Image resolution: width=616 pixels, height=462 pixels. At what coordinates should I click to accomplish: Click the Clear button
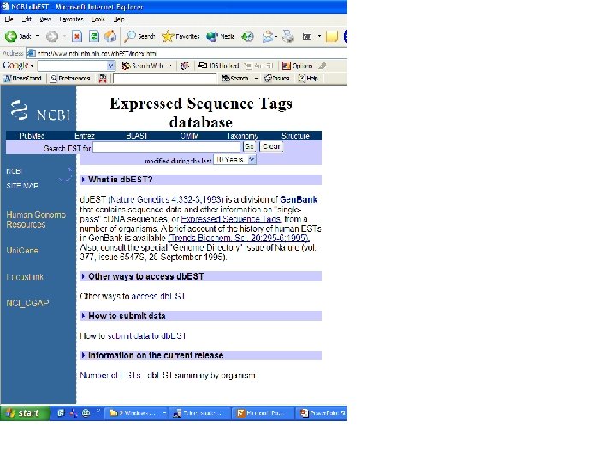[x=271, y=146]
